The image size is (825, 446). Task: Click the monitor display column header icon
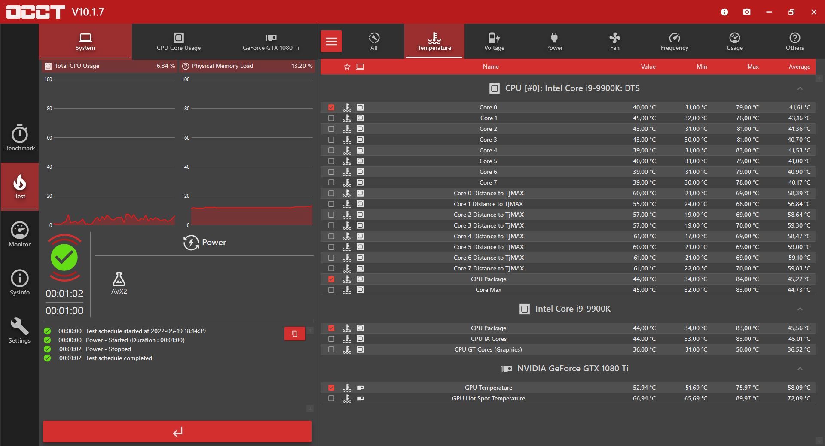(360, 67)
